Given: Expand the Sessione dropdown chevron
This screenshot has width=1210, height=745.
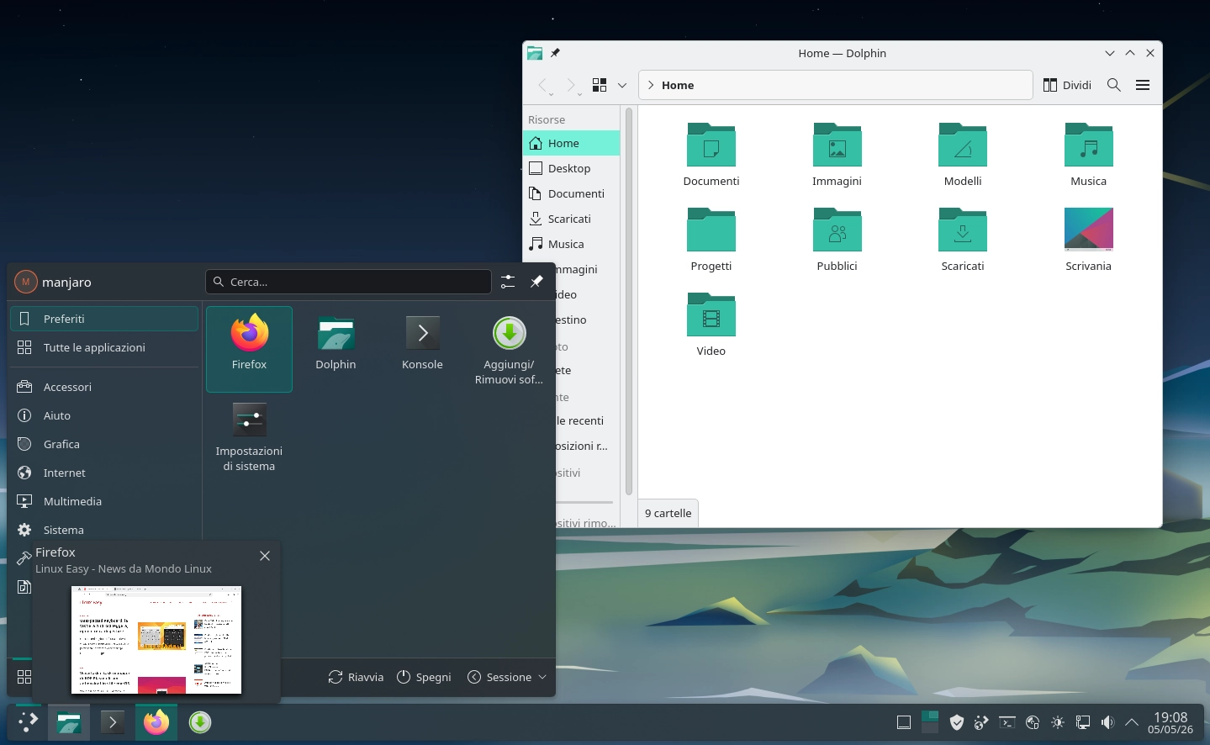Looking at the screenshot, I should coord(542,677).
